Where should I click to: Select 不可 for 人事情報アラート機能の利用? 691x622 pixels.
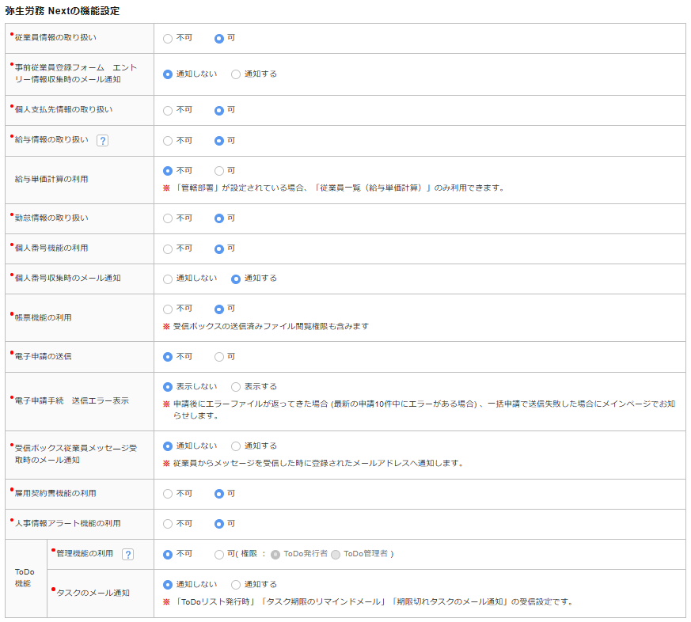click(x=168, y=524)
